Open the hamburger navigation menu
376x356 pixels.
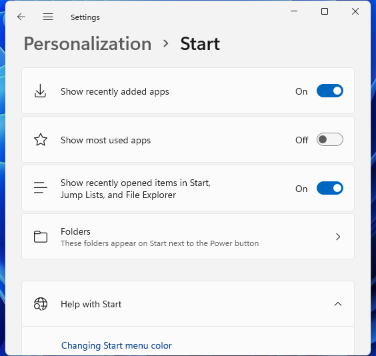click(x=48, y=17)
